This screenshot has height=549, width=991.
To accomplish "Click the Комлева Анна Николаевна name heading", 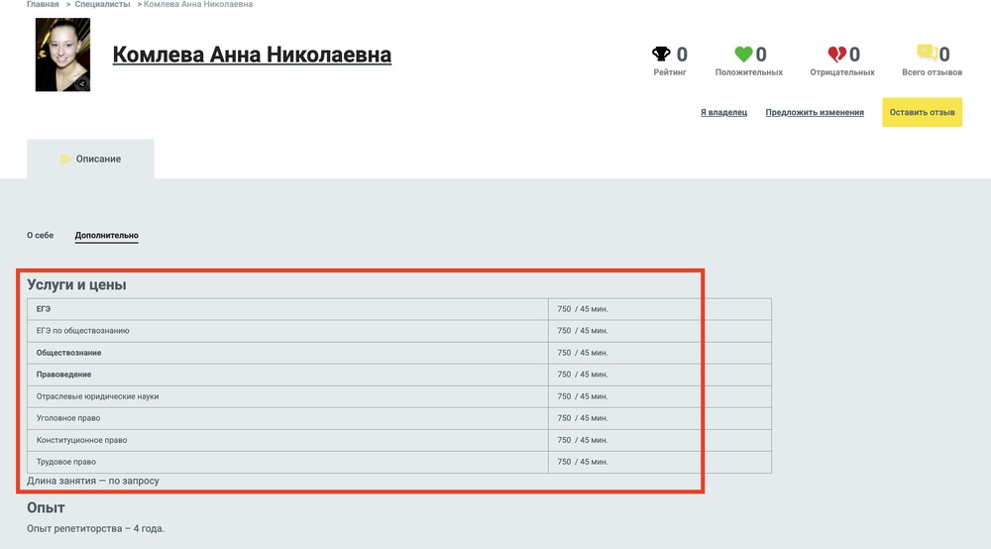I will [252, 55].
